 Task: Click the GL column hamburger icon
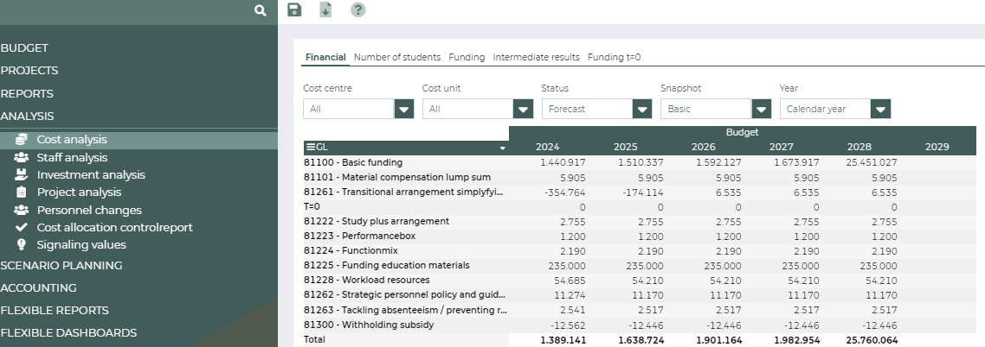click(x=311, y=148)
